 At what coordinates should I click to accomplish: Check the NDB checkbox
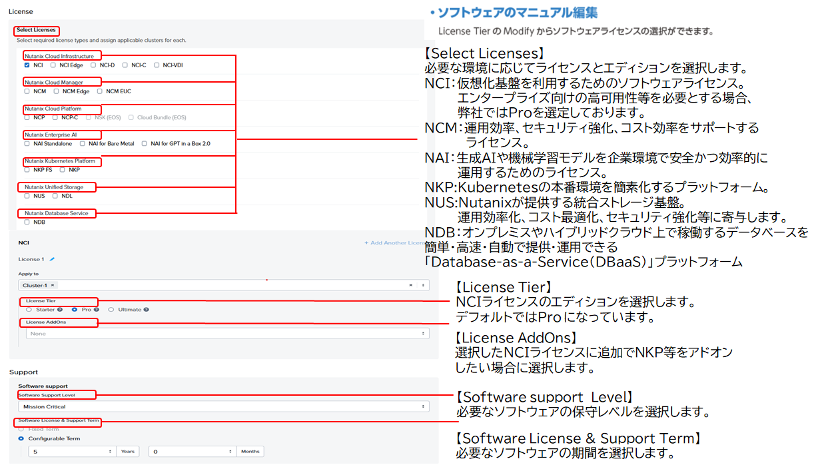pos(27,222)
